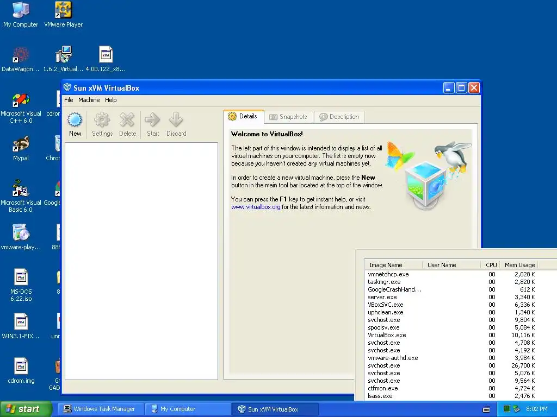Screen dimensions: 557x417
Task: Open the Help menu
Action: [x=110, y=100]
